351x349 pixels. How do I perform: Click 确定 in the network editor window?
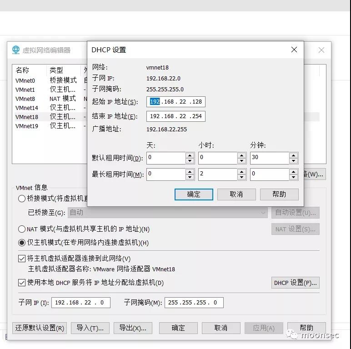tap(178, 328)
